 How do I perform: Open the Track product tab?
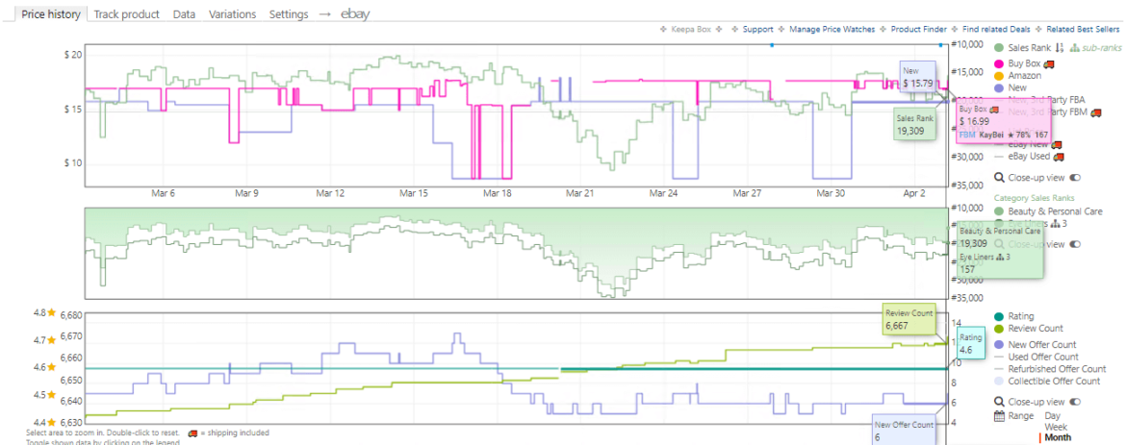click(126, 14)
